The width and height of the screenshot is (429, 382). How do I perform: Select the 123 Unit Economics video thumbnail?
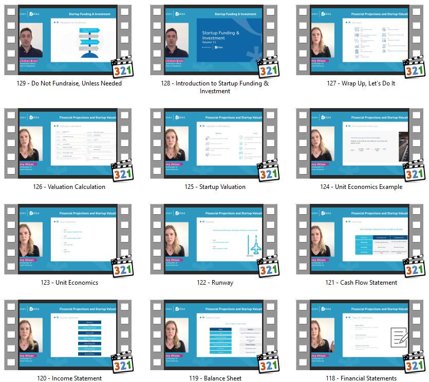point(68,239)
